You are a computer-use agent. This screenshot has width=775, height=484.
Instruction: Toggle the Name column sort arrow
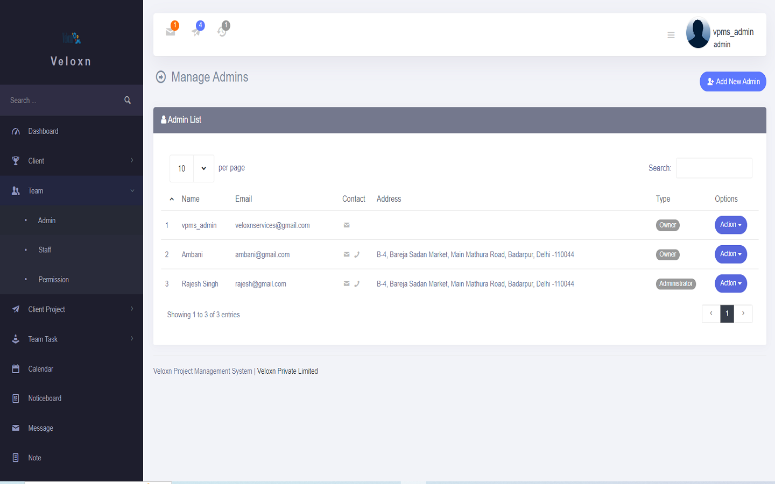(x=171, y=198)
